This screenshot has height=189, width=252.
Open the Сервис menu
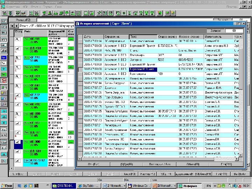48,7
